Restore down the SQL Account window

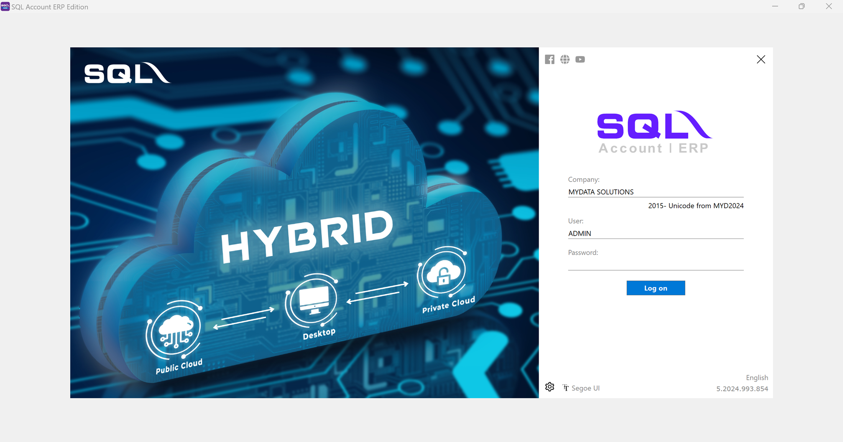click(802, 6)
